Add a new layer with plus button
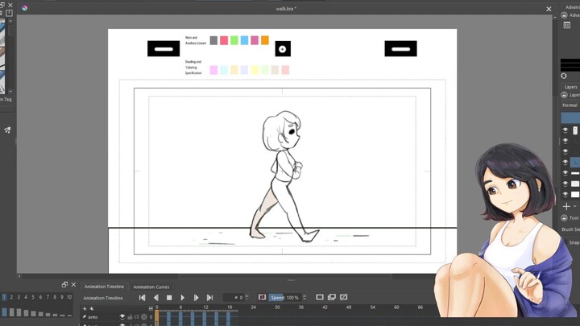The width and height of the screenshot is (580, 326). [x=566, y=206]
